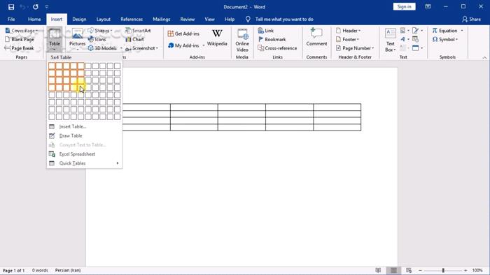Image resolution: width=490 pixels, height=275 pixels.
Task: Insert a Chart
Action: (x=134, y=40)
